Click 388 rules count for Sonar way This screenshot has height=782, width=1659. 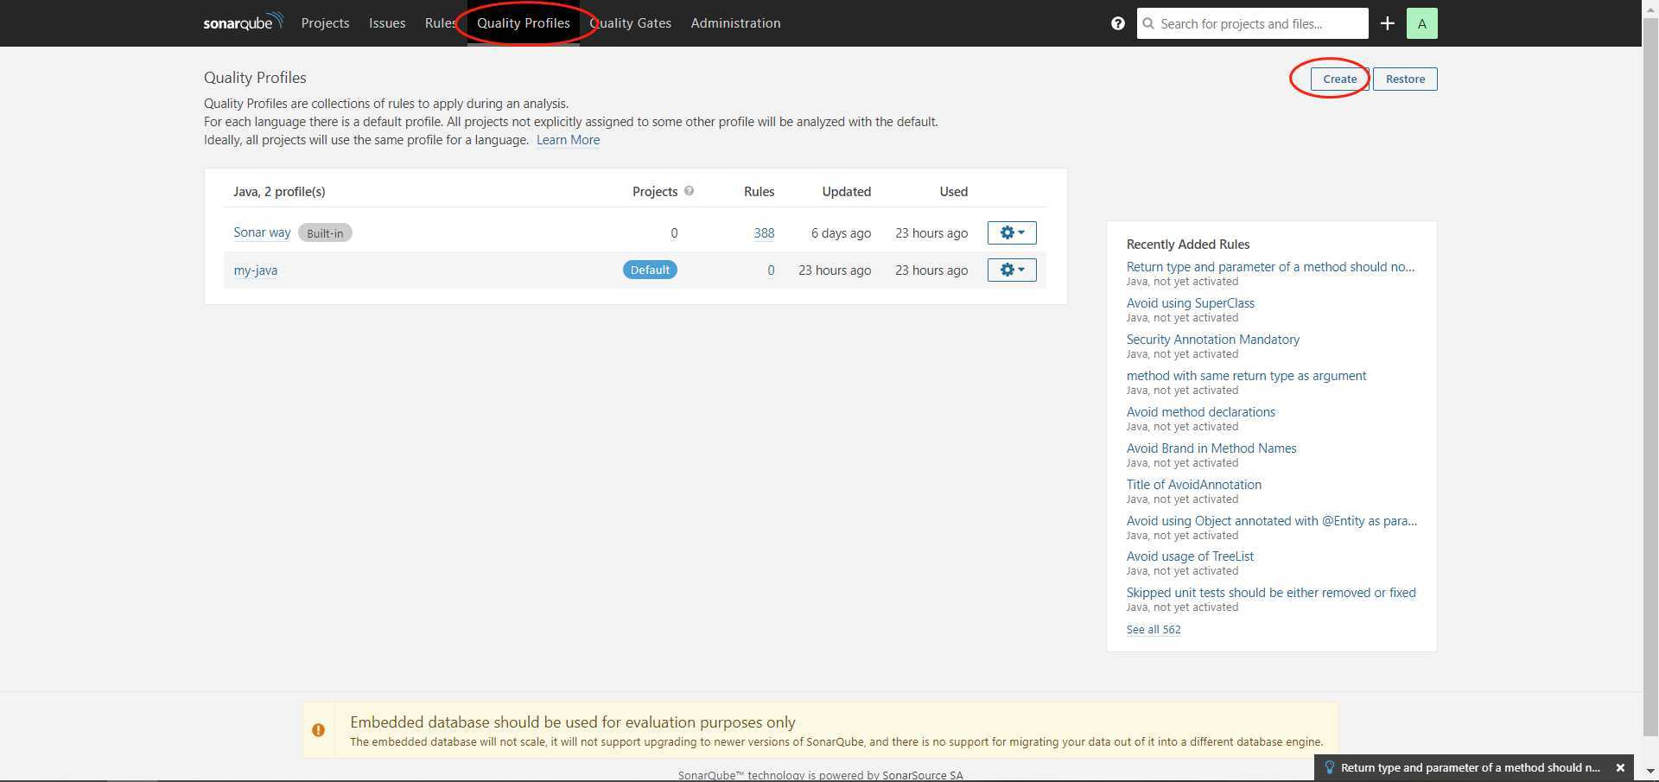pos(764,232)
